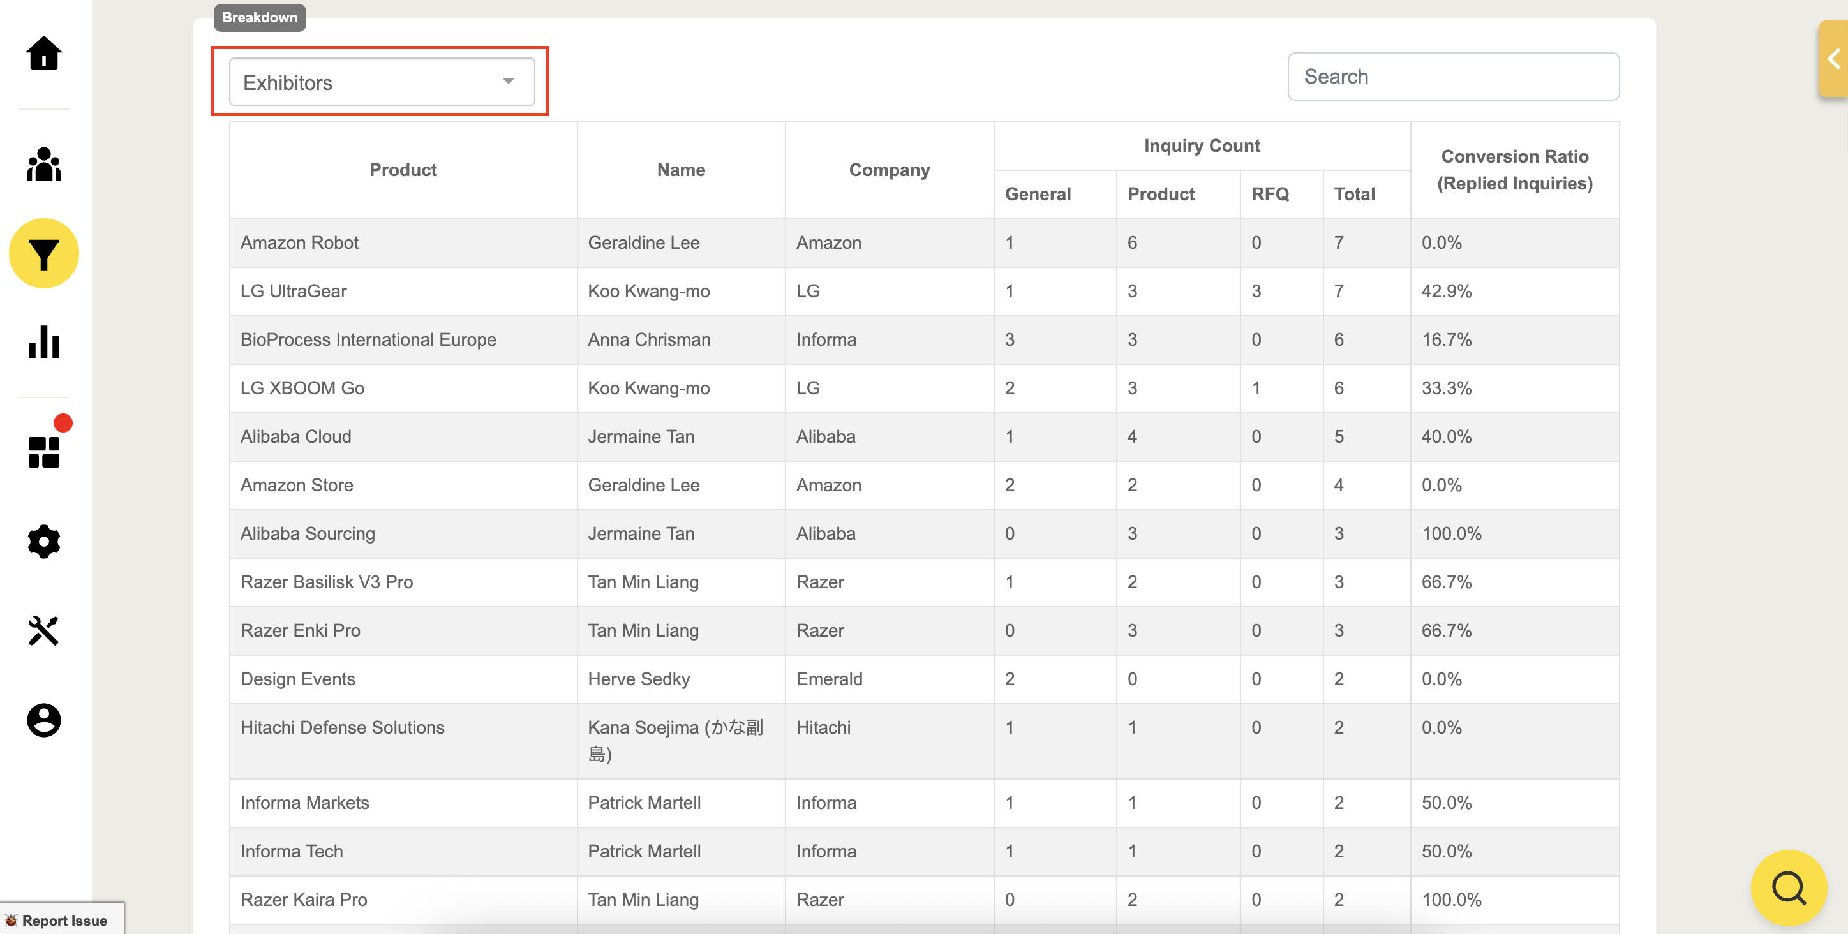
Task: Open the bar chart analytics icon
Action: coord(44,341)
